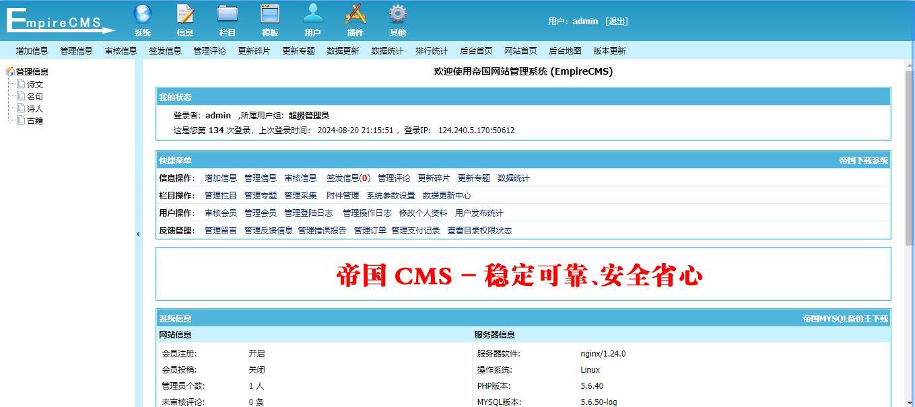Select 更新专题 in the top submenu
The image size is (915, 407).
pyautogui.click(x=299, y=50)
